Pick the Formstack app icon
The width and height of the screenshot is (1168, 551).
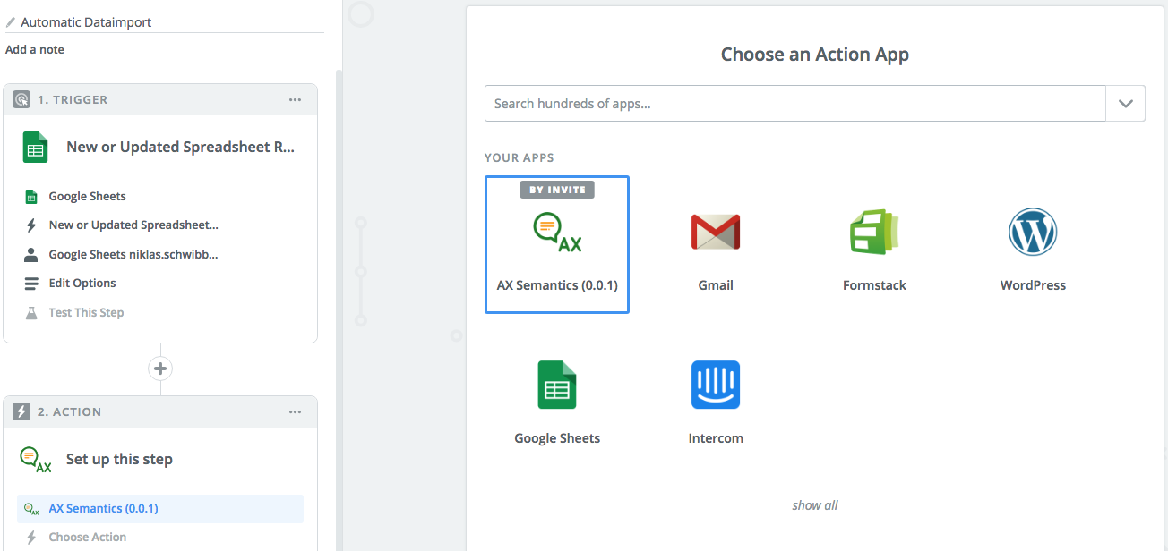tap(874, 233)
